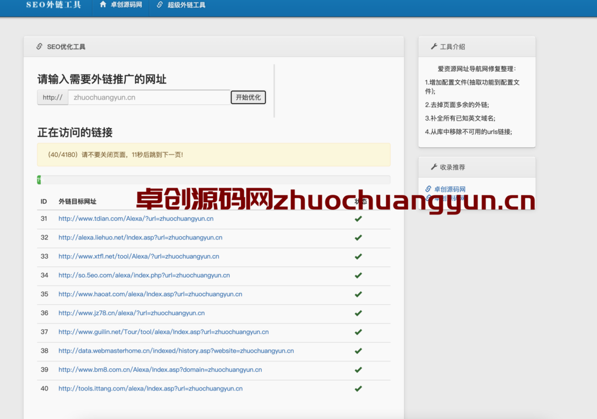Open the alexa.liehuo.net link

coord(140,237)
